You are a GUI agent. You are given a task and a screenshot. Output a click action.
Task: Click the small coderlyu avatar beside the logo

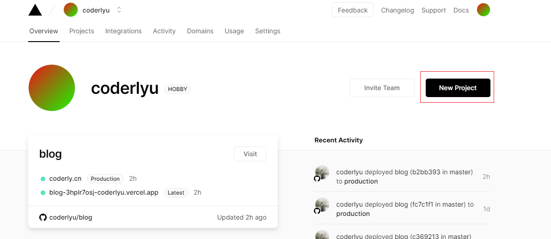pyautogui.click(x=71, y=10)
